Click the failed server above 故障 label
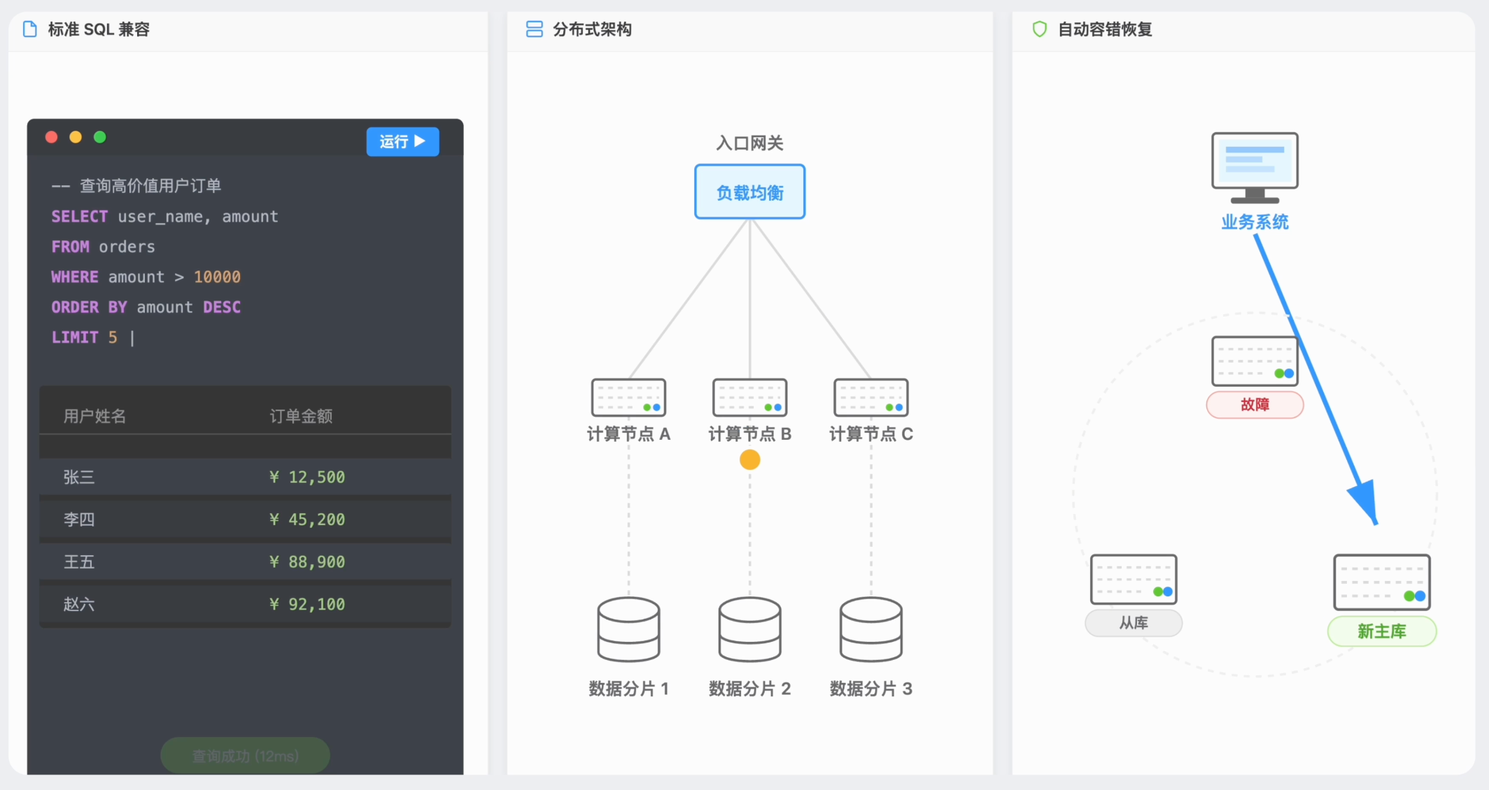The width and height of the screenshot is (1489, 790). tap(1255, 361)
